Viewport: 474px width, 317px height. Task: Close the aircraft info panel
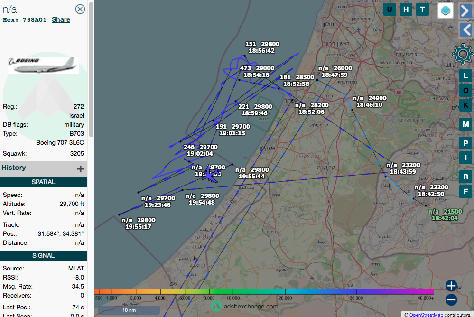pyautogui.click(x=80, y=9)
